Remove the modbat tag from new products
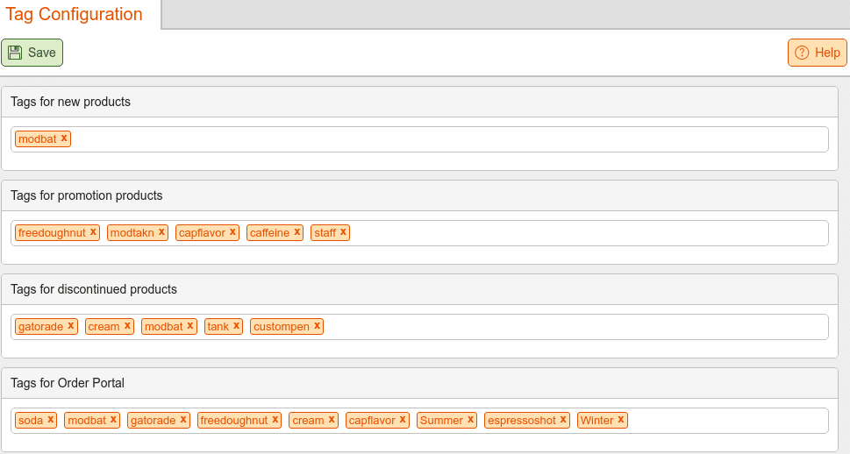The image size is (850, 454). (64, 138)
